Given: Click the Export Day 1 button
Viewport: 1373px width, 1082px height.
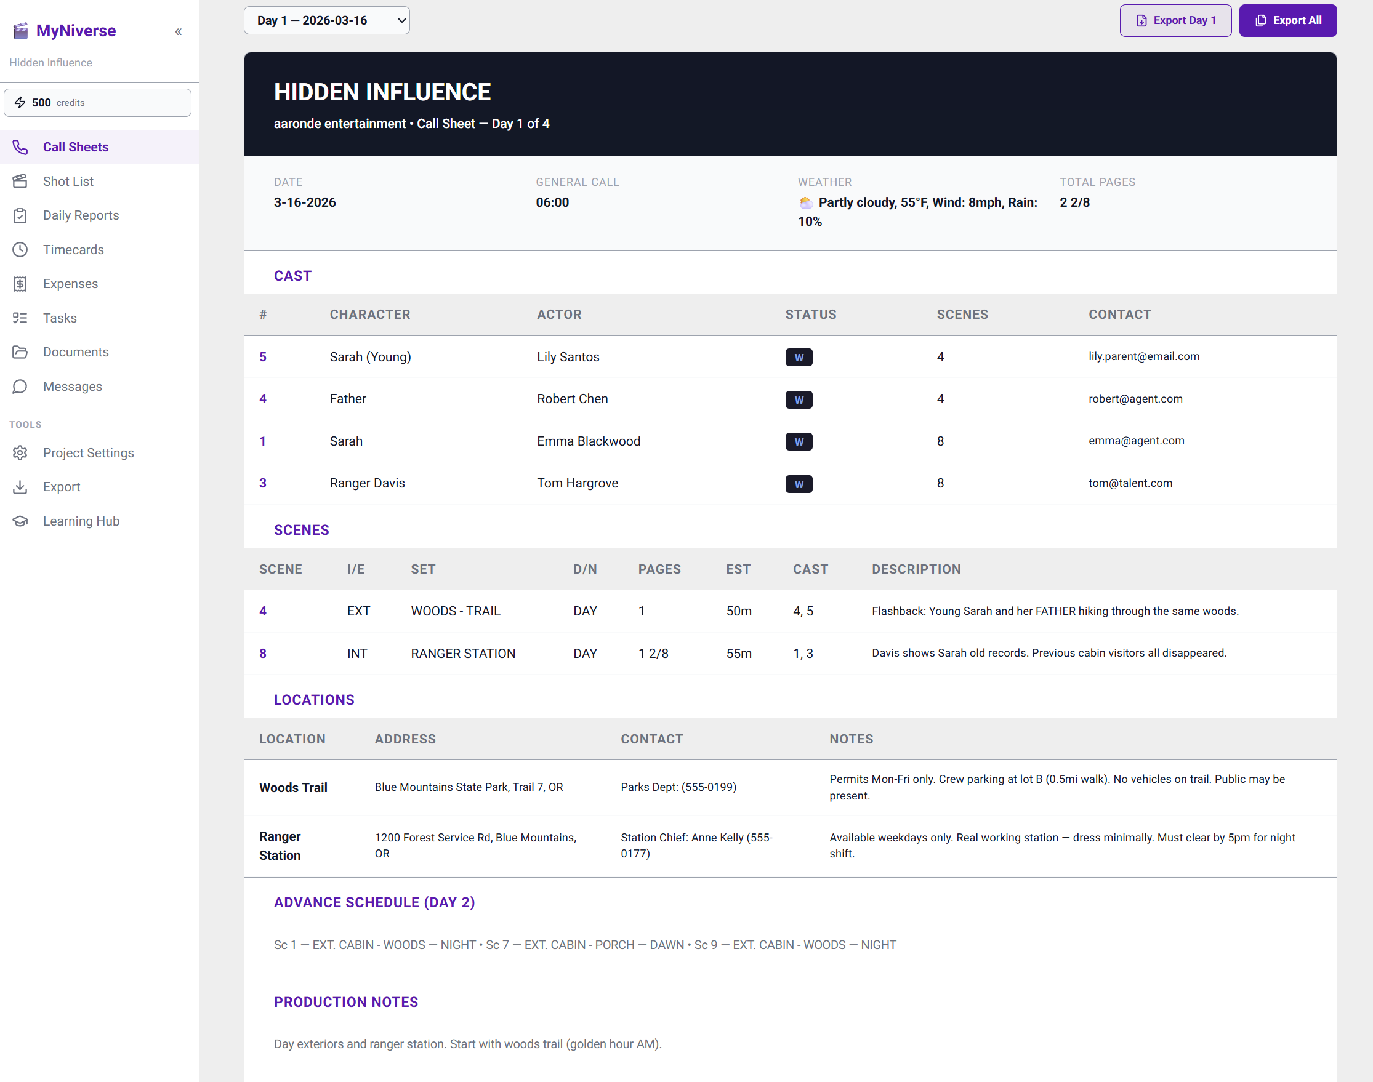Looking at the screenshot, I should 1175,20.
